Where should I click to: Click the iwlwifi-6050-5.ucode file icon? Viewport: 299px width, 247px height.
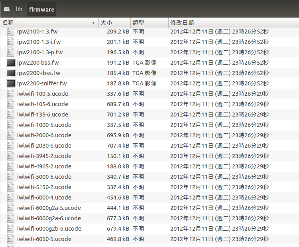click(x=10, y=239)
